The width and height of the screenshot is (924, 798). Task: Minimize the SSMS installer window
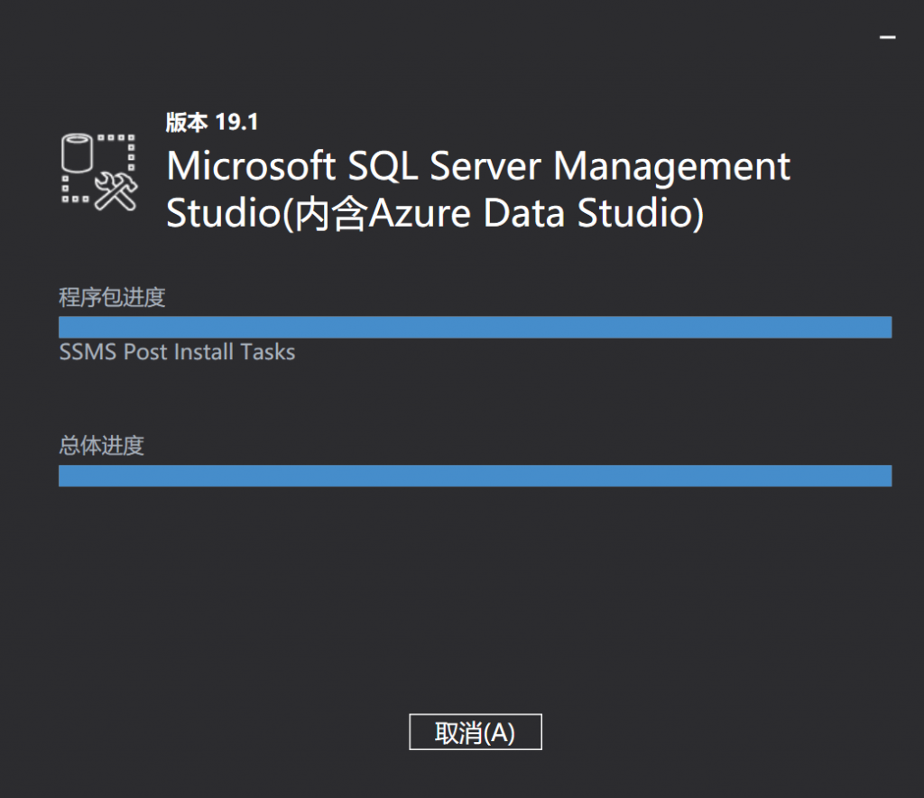888,38
